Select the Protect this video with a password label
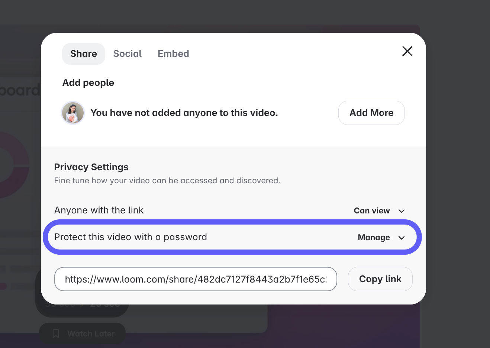This screenshot has height=348, width=490. [x=130, y=237]
